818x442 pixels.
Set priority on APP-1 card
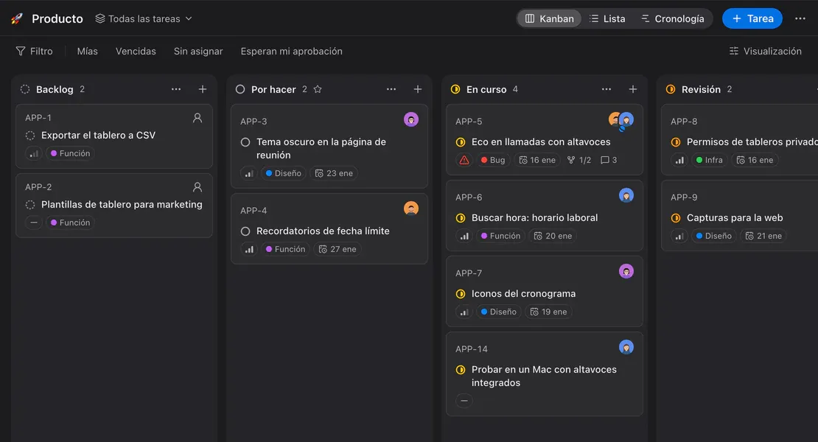coord(33,153)
